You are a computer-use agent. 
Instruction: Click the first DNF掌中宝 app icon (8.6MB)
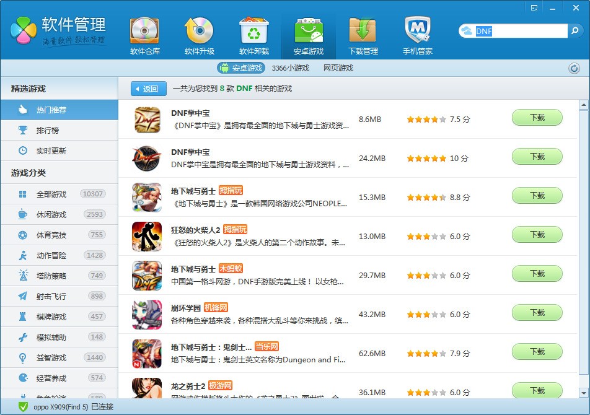pyautogui.click(x=147, y=120)
